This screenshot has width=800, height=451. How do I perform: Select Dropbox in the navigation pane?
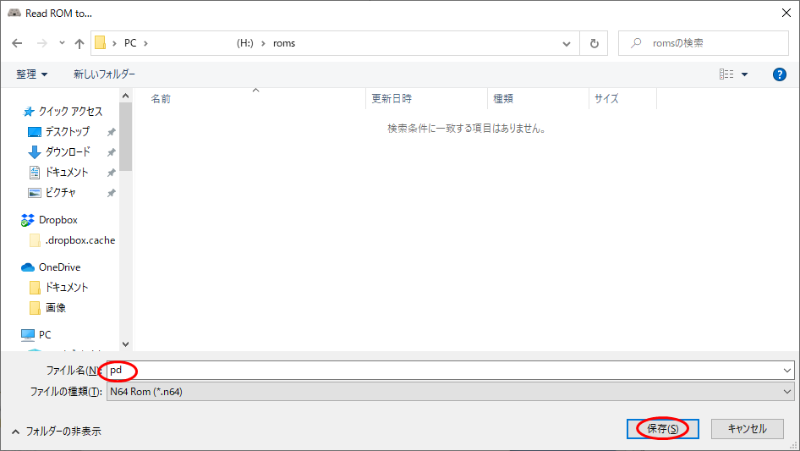click(58, 220)
